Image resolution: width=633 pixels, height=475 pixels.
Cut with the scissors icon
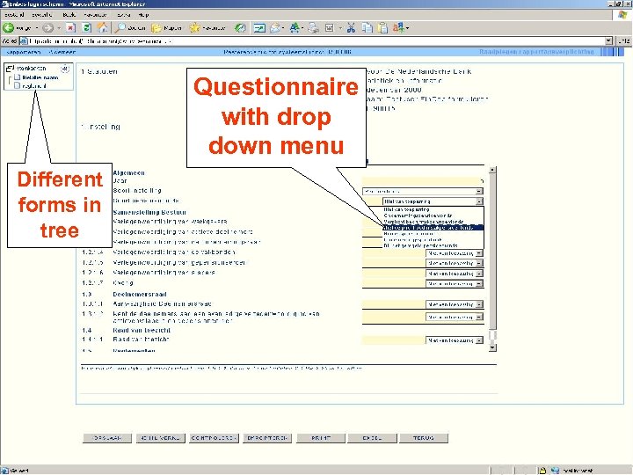351,28
